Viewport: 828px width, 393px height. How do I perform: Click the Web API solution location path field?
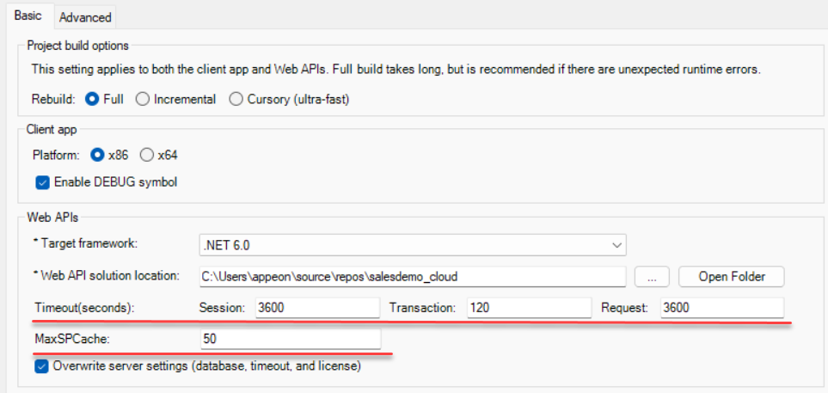pos(411,276)
